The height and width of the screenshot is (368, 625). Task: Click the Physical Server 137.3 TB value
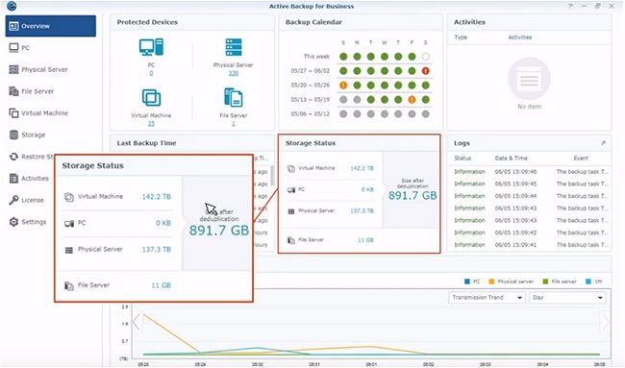362,210
